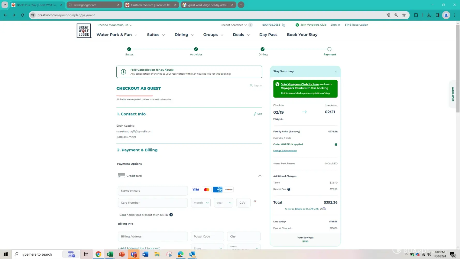Viewport: 460px width, 259px height.
Task: Open Excel from the taskbar
Action: 110,254
